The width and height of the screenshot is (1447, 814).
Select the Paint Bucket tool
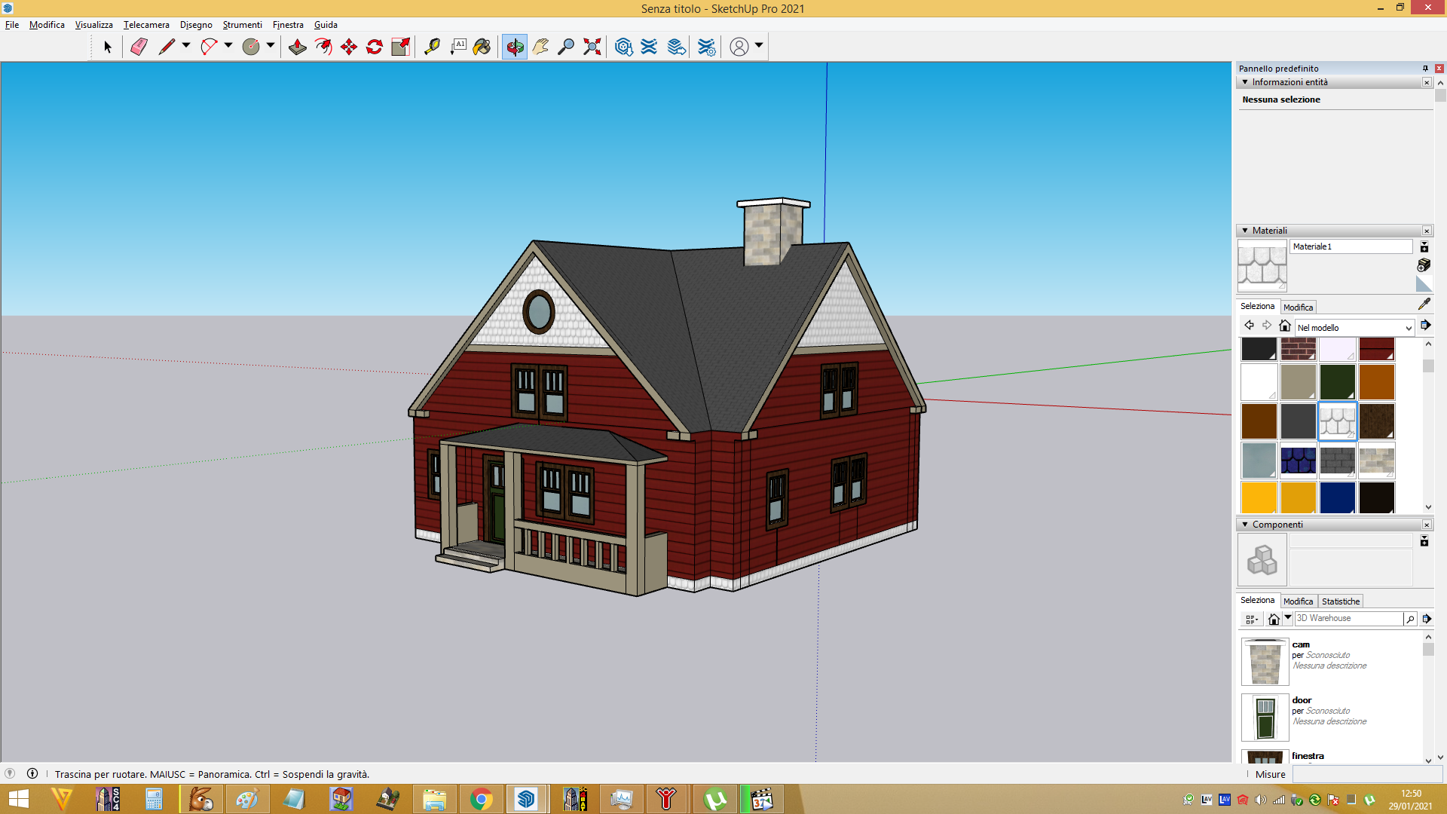tap(482, 47)
